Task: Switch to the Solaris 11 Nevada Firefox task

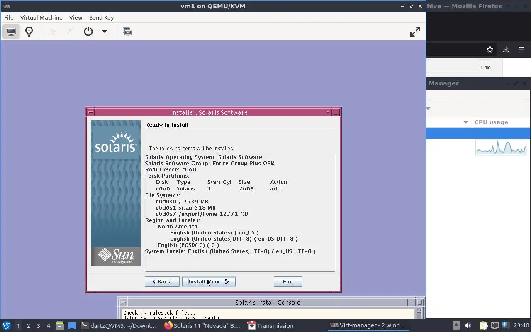Action: click(202, 325)
